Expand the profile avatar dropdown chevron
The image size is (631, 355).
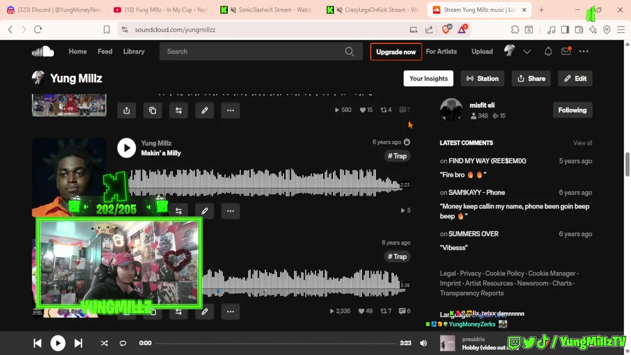point(527,51)
